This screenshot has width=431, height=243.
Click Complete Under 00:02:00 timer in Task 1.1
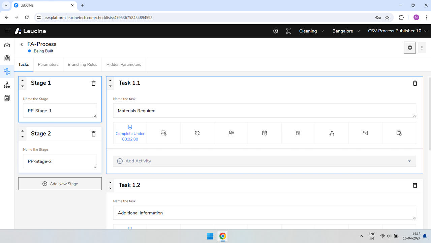tap(130, 133)
